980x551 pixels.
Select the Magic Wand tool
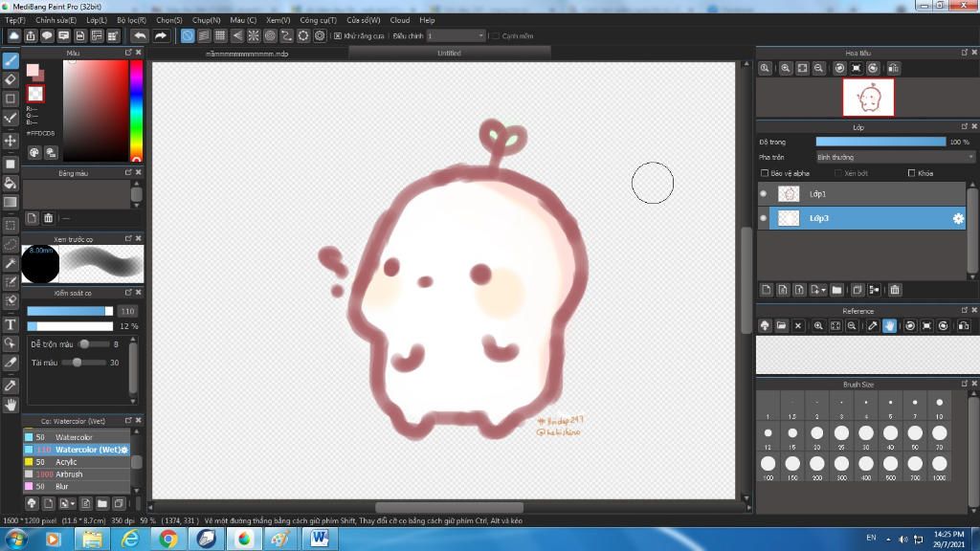tap(11, 263)
